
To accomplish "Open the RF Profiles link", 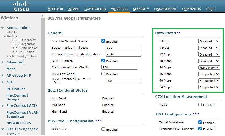I will point(16,89).
